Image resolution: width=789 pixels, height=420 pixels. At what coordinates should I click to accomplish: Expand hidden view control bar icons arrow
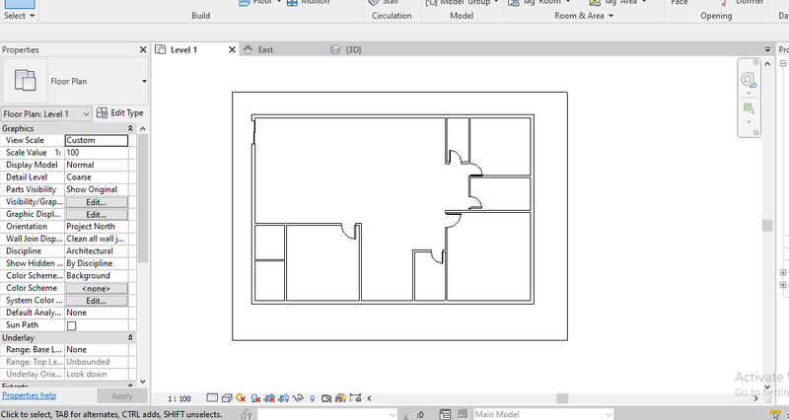(369, 398)
